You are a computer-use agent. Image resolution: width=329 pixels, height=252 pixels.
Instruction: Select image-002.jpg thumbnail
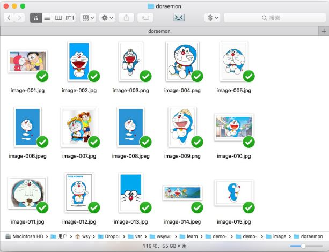pos(79,62)
